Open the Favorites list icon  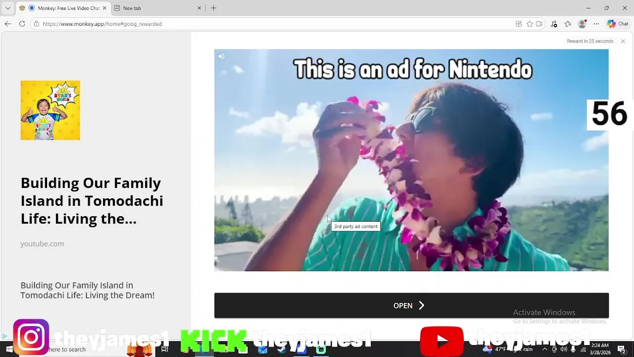pos(568,24)
